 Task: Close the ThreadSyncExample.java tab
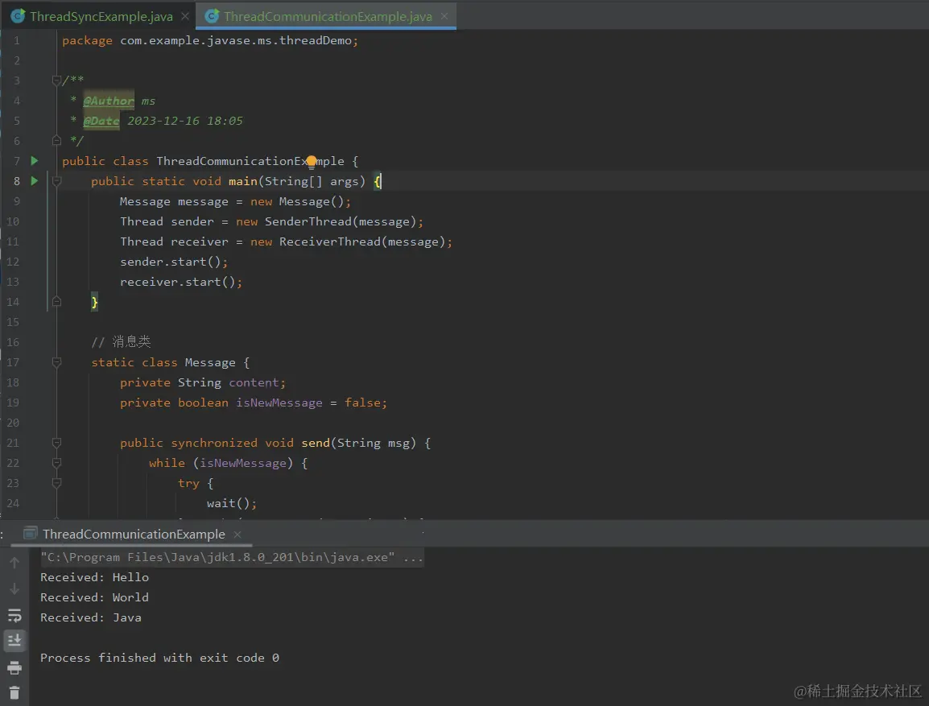[185, 17]
